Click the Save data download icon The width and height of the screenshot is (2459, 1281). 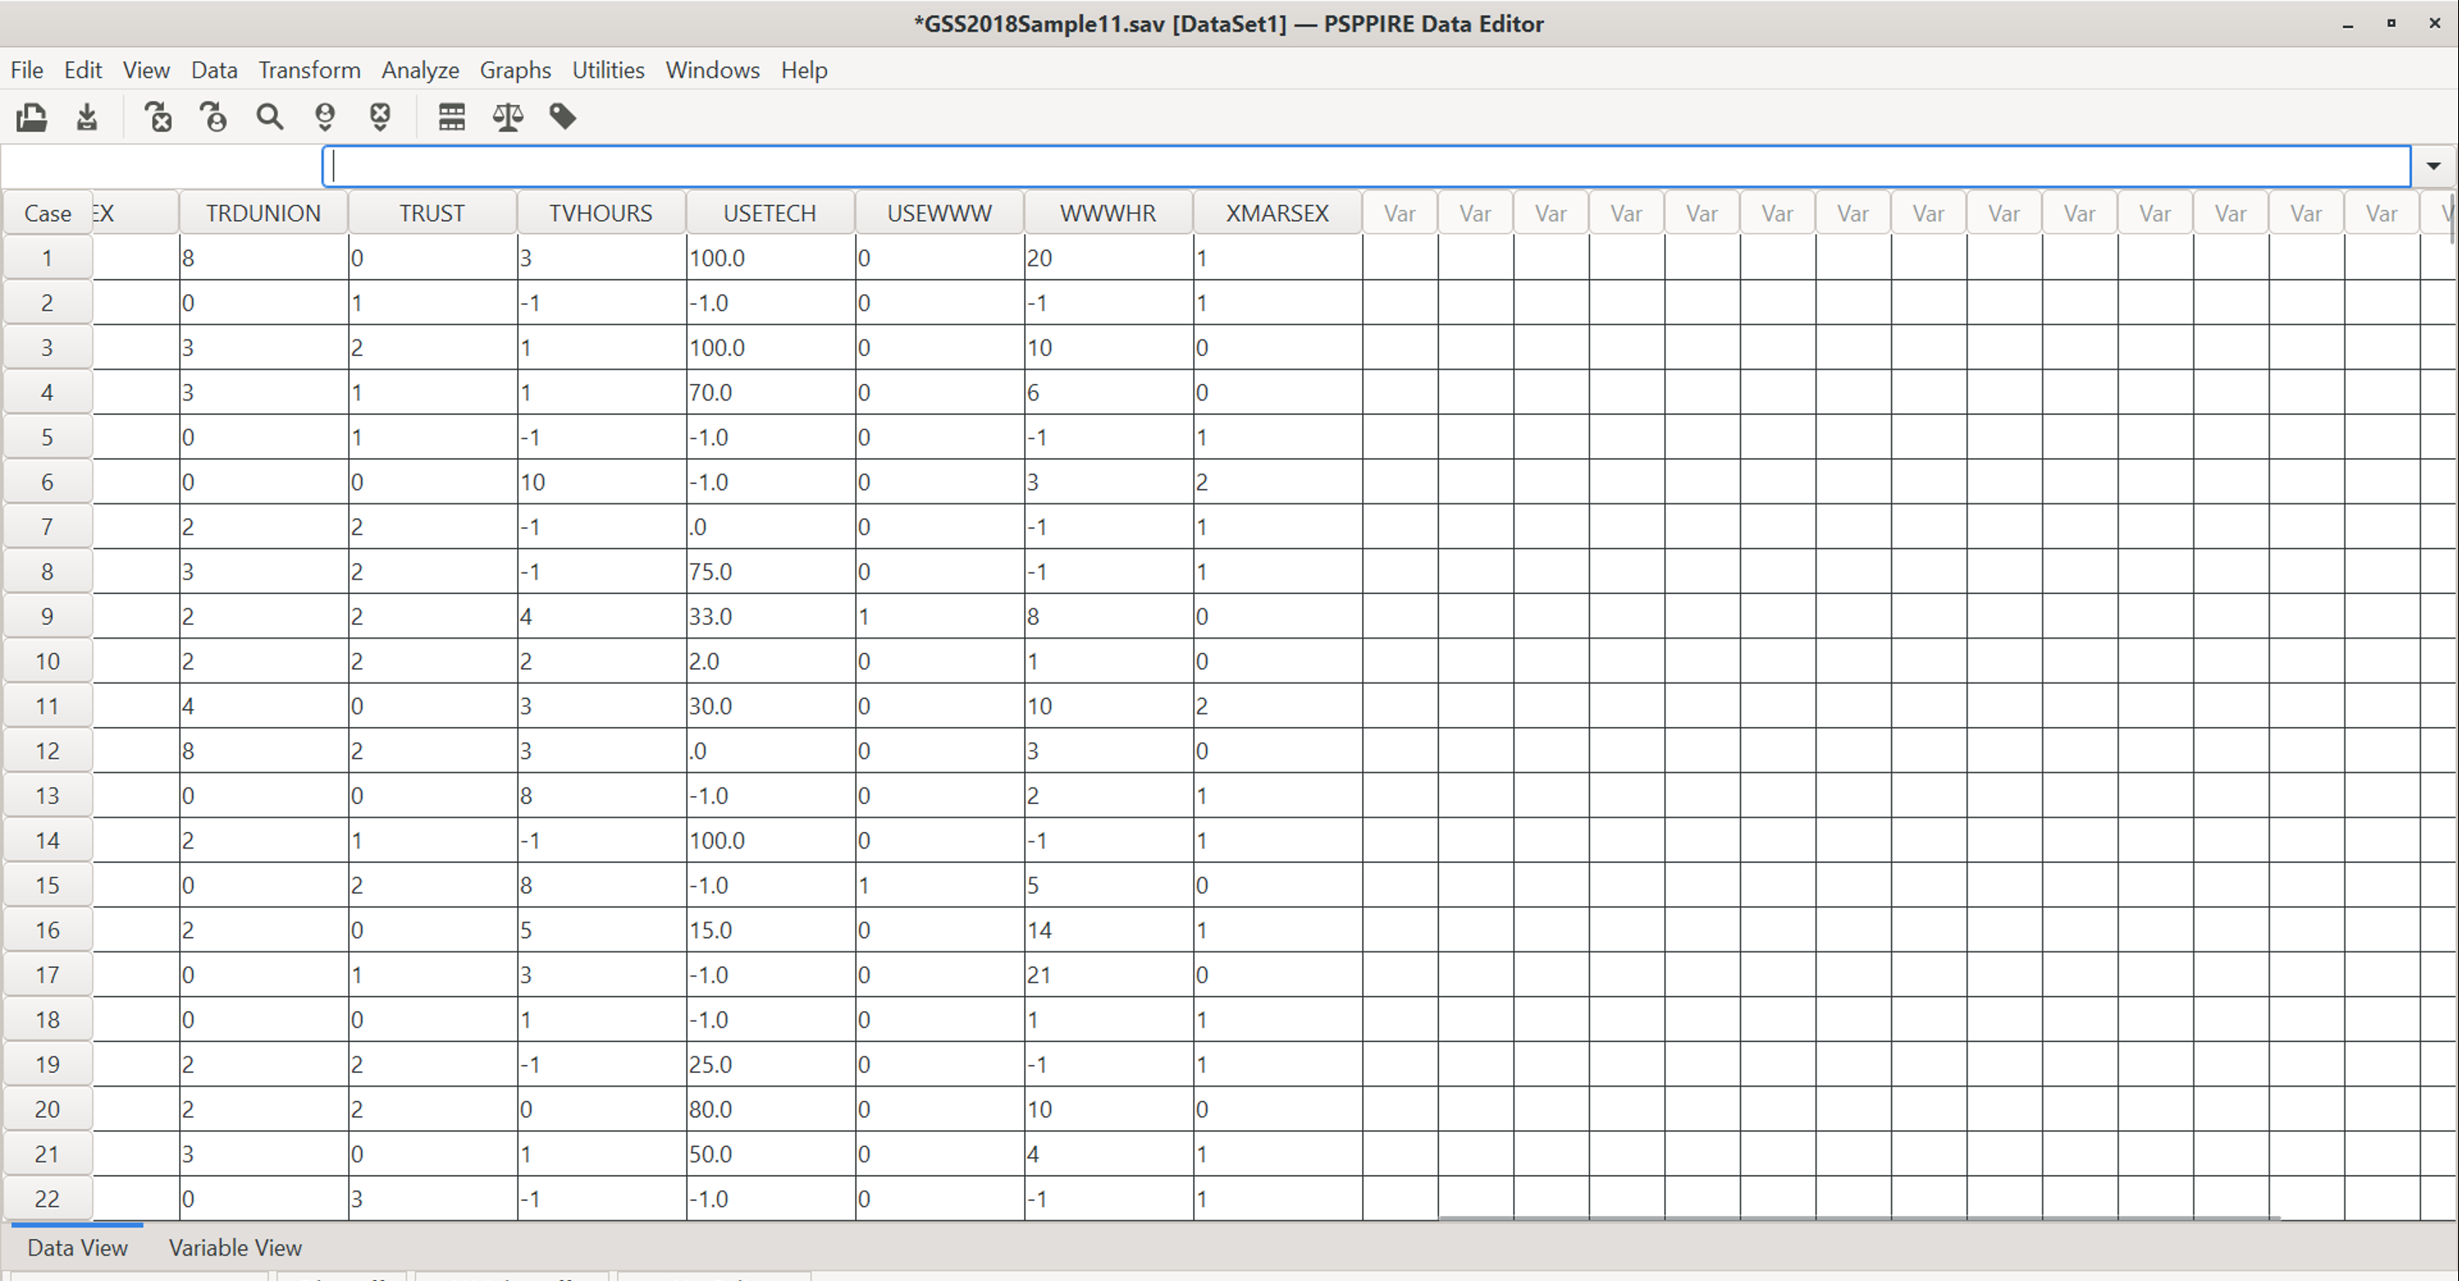point(87,118)
